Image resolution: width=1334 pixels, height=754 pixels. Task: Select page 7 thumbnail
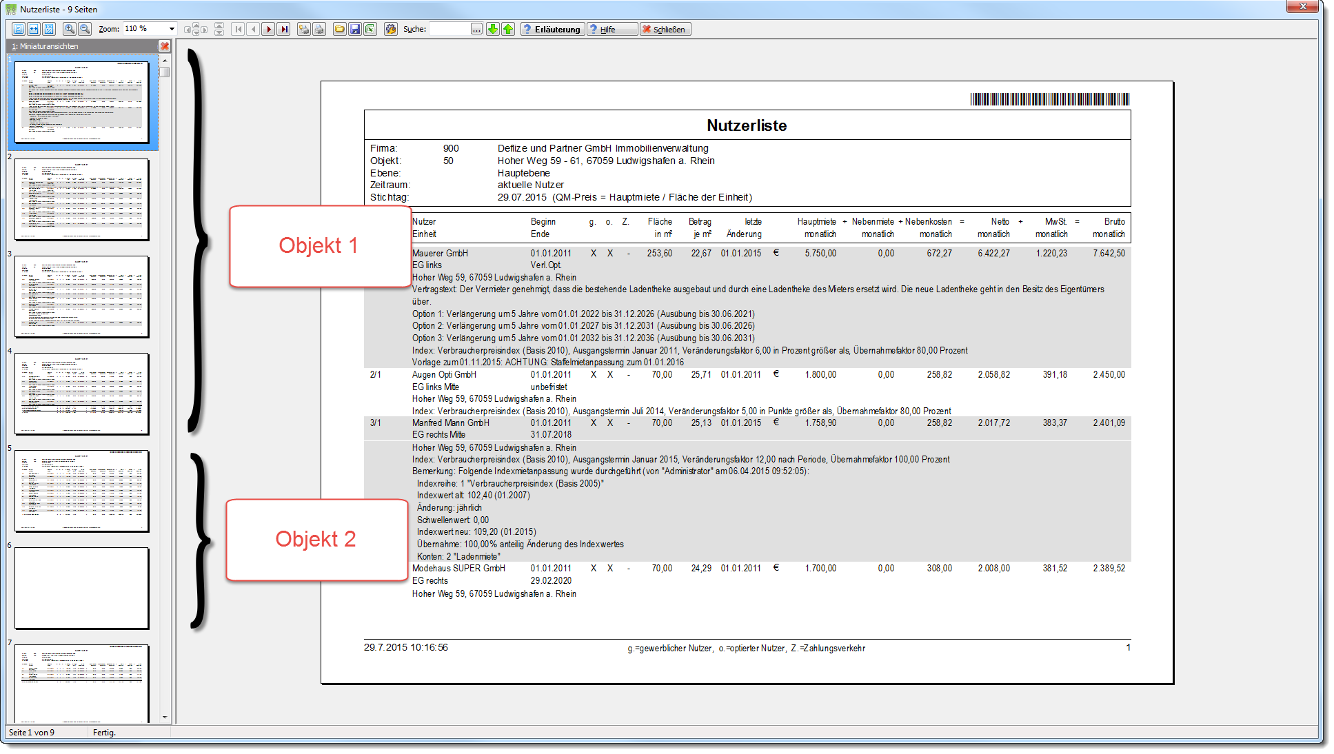point(82,683)
